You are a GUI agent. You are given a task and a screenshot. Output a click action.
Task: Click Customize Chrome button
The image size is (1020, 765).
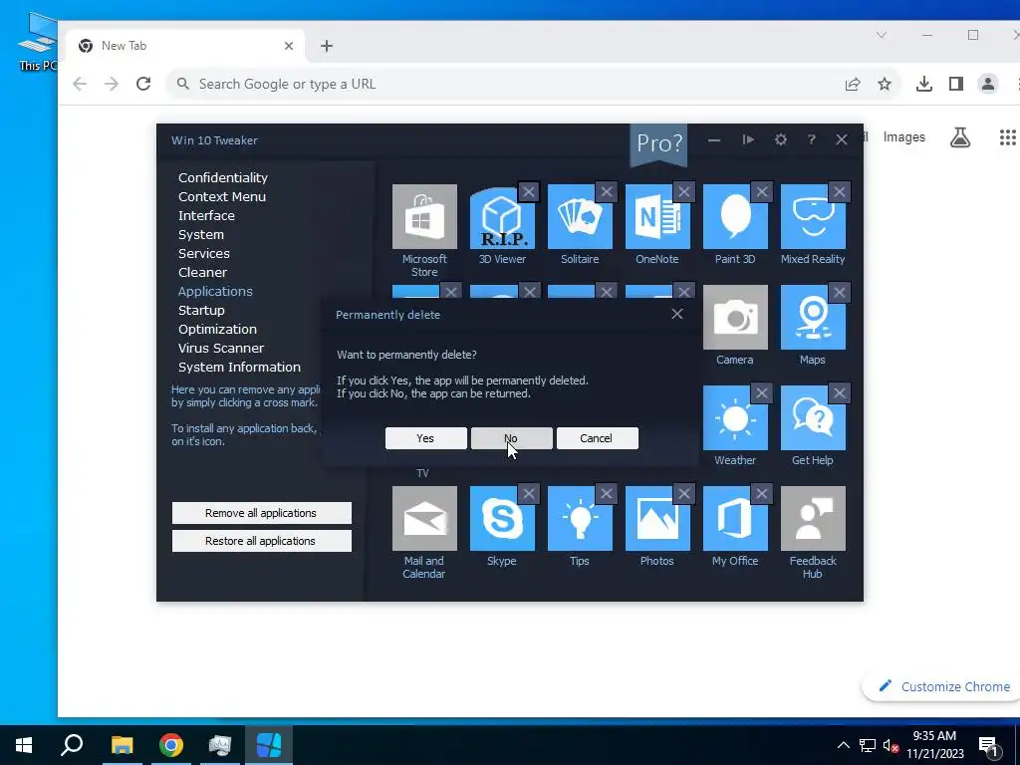tap(944, 686)
